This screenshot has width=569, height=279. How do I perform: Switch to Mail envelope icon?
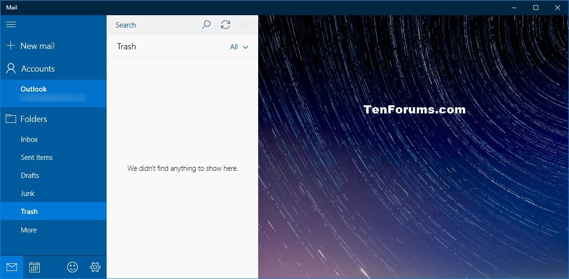(x=11, y=267)
